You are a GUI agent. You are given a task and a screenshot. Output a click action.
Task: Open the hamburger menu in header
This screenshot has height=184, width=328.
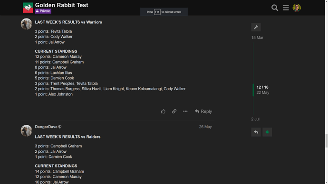coord(286,8)
